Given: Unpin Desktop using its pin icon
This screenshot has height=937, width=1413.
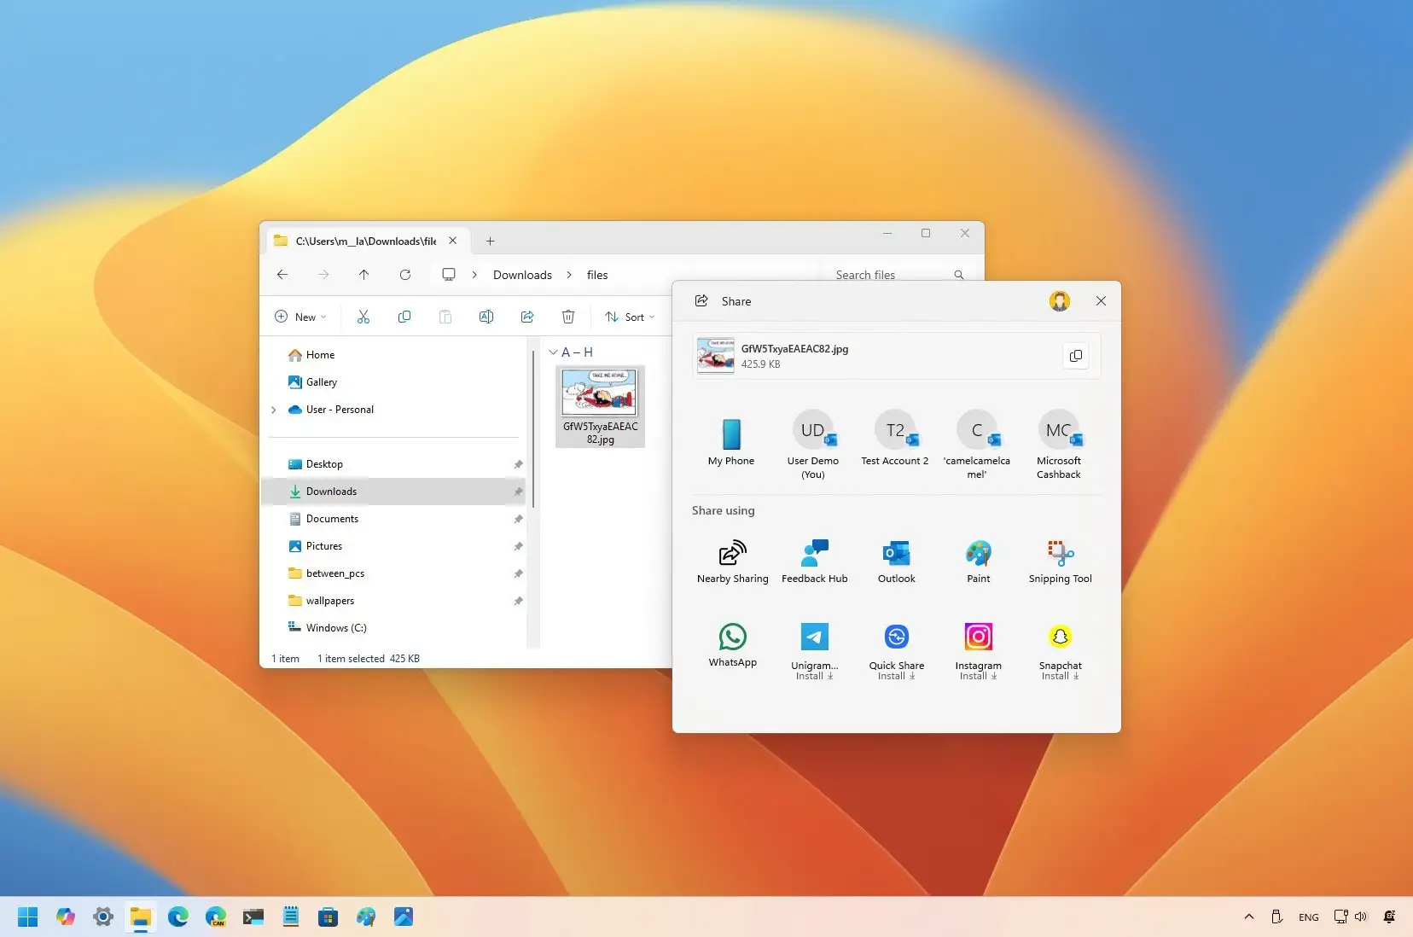Looking at the screenshot, I should [518, 464].
